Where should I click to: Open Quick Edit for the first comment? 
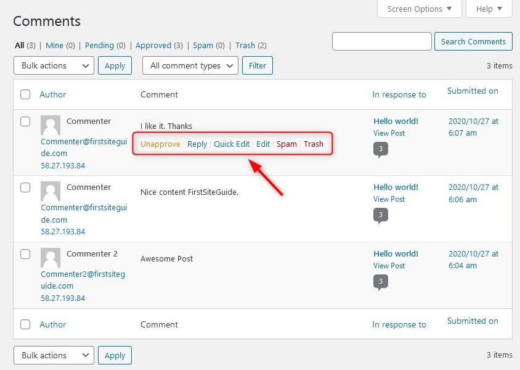point(232,144)
